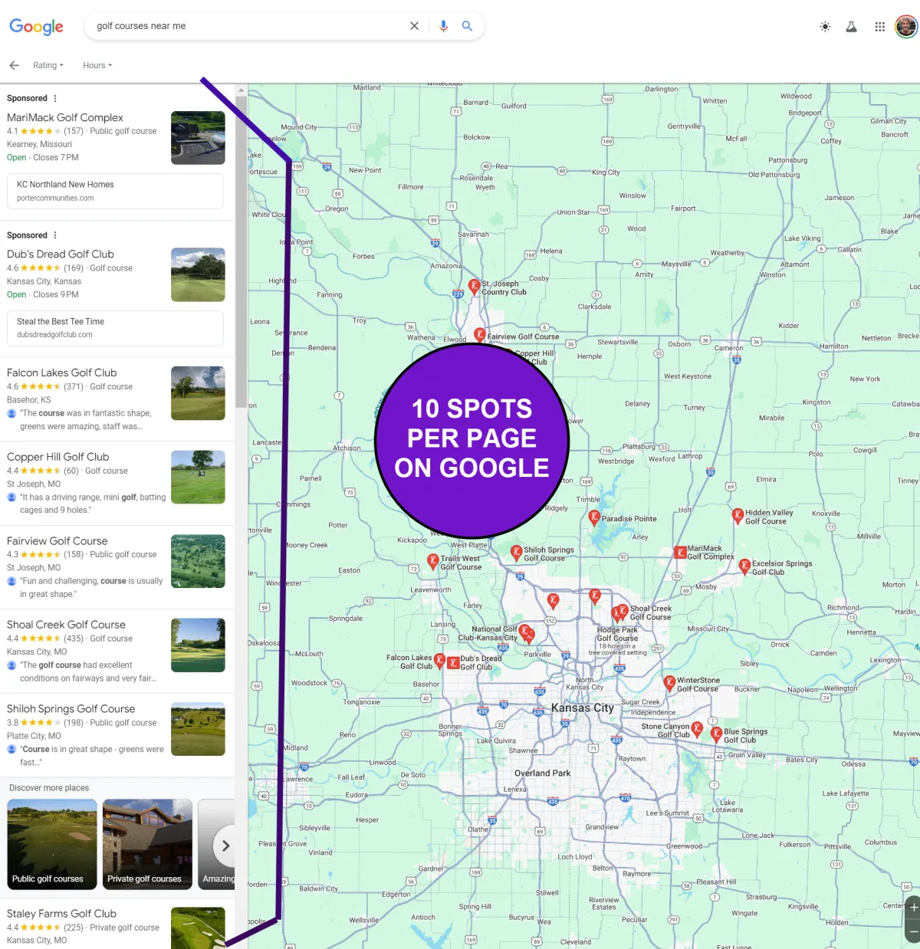Click Excelsior Springs Golf Club pin
This screenshot has height=949, width=920.
click(x=744, y=566)
